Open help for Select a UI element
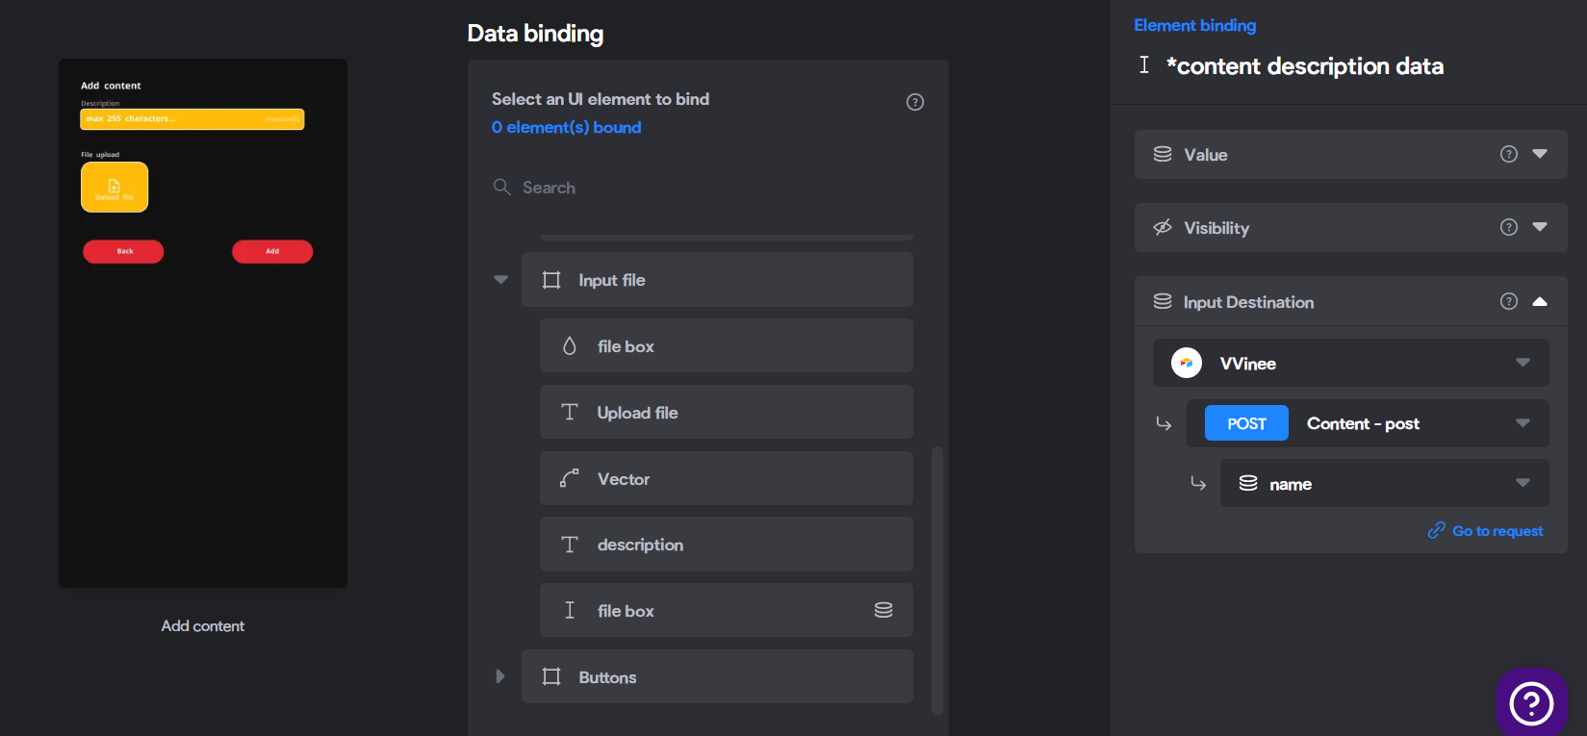 [x=915, y=102]
